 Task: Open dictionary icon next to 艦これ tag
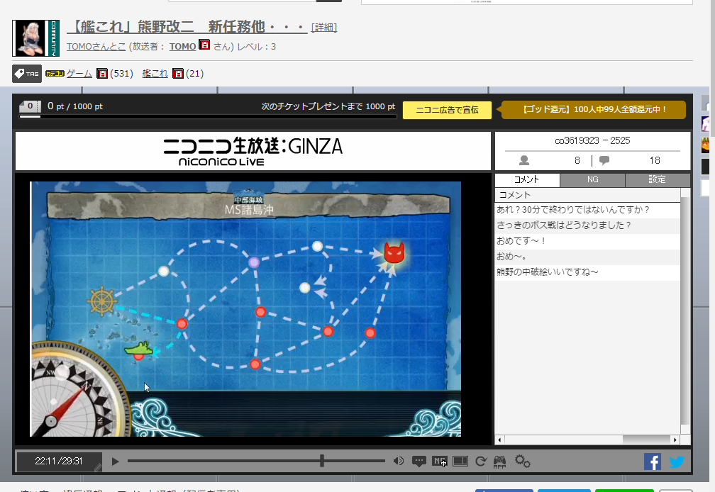[178, 73]
